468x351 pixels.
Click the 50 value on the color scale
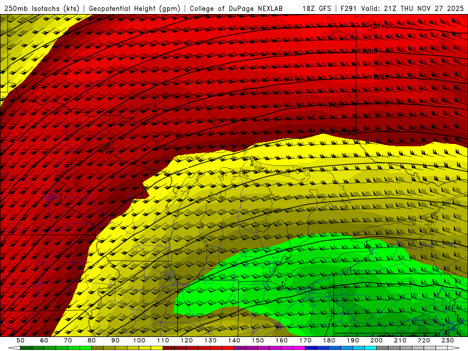tap(20, 340)
